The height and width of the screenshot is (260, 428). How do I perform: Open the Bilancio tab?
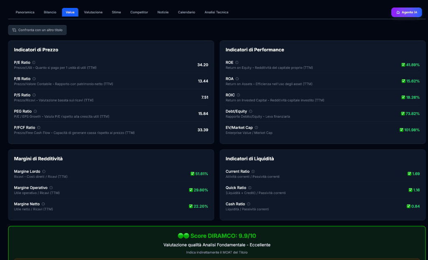tap(50, 12)
